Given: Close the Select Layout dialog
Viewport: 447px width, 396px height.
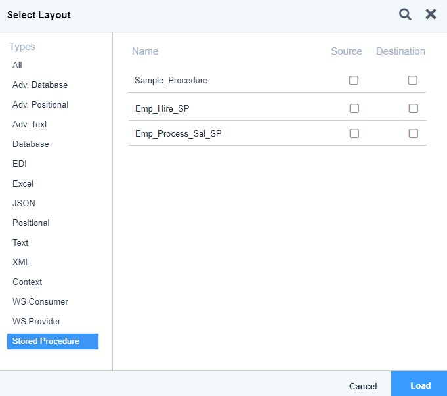Looking at the screenshot, I should coord(431,14).
